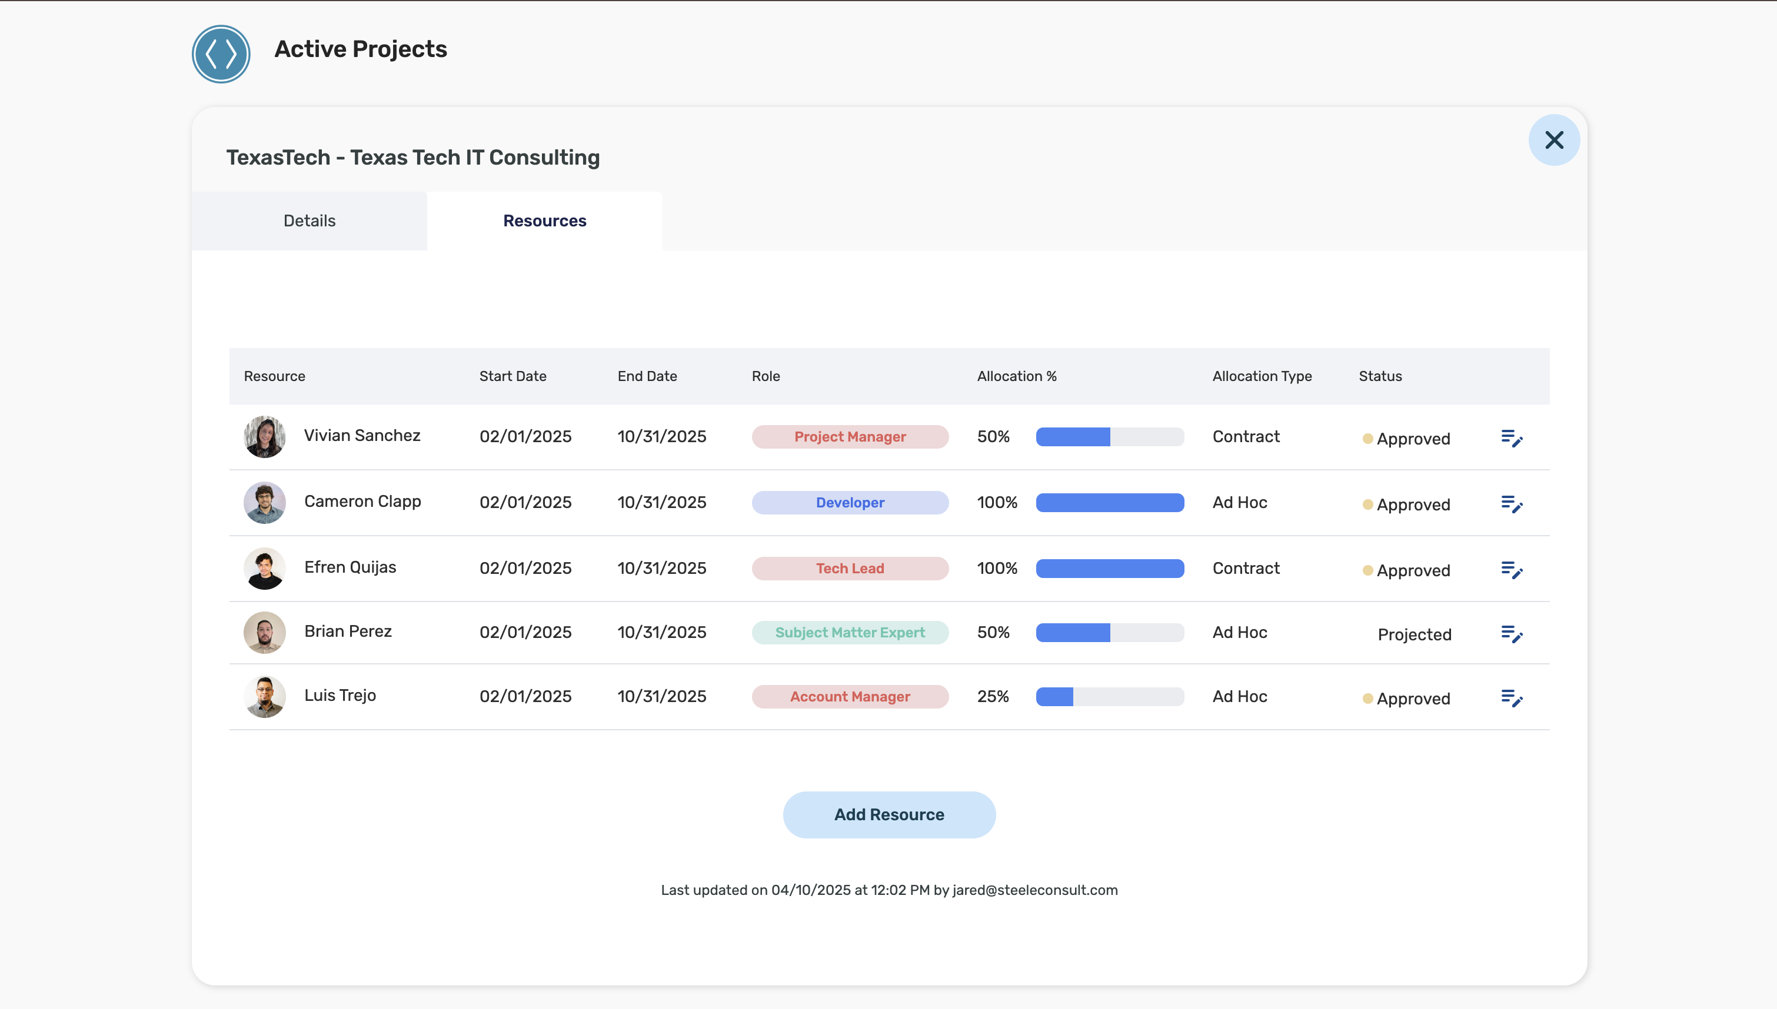Click the Active Projects logo icon

221,54
